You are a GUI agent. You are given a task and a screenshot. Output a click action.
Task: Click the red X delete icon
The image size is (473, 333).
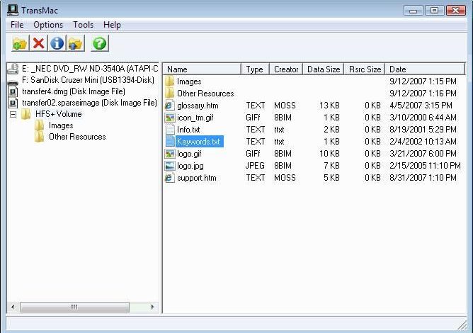coord(39,43)
